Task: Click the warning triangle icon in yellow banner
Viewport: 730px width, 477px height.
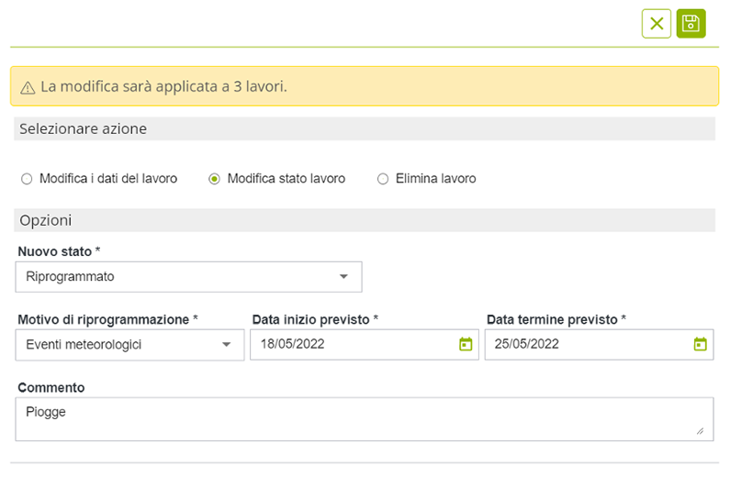Action: [28, 87]
